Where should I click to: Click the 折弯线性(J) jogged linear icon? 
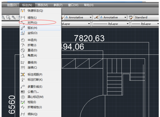click(23, 107)
